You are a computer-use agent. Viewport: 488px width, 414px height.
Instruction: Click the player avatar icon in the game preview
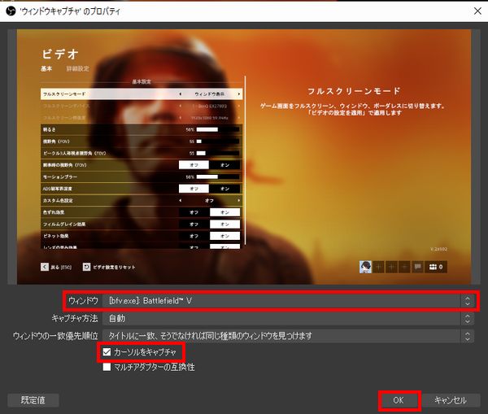[x=365, y=267]
